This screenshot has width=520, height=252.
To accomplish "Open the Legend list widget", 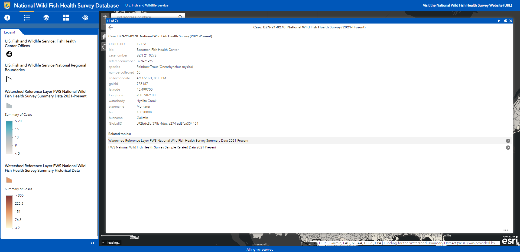I will pos(27,18).
